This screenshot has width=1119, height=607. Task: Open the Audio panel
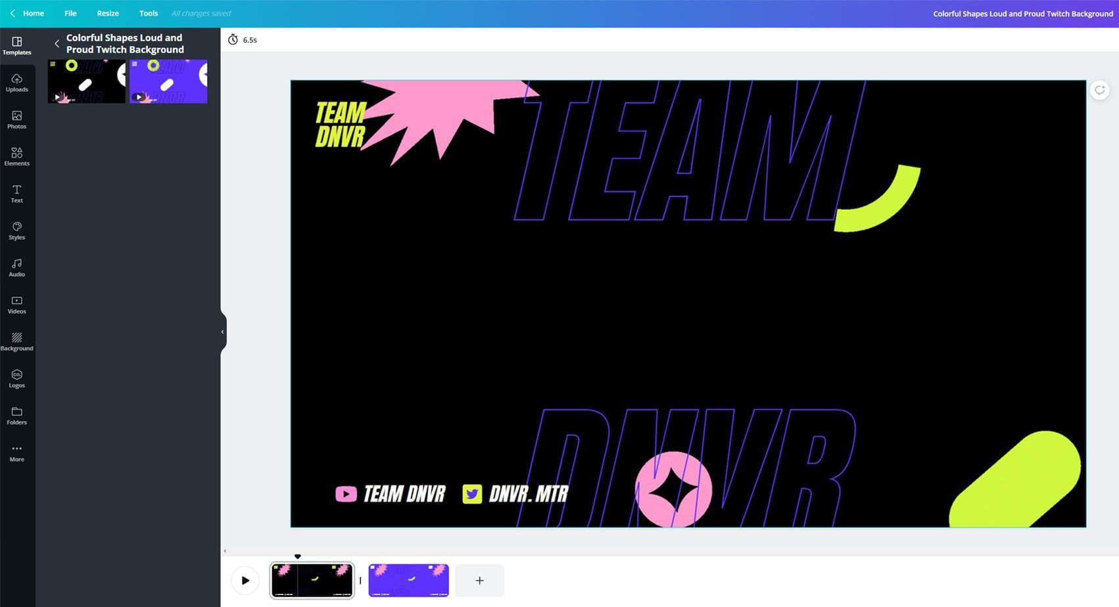16,267
